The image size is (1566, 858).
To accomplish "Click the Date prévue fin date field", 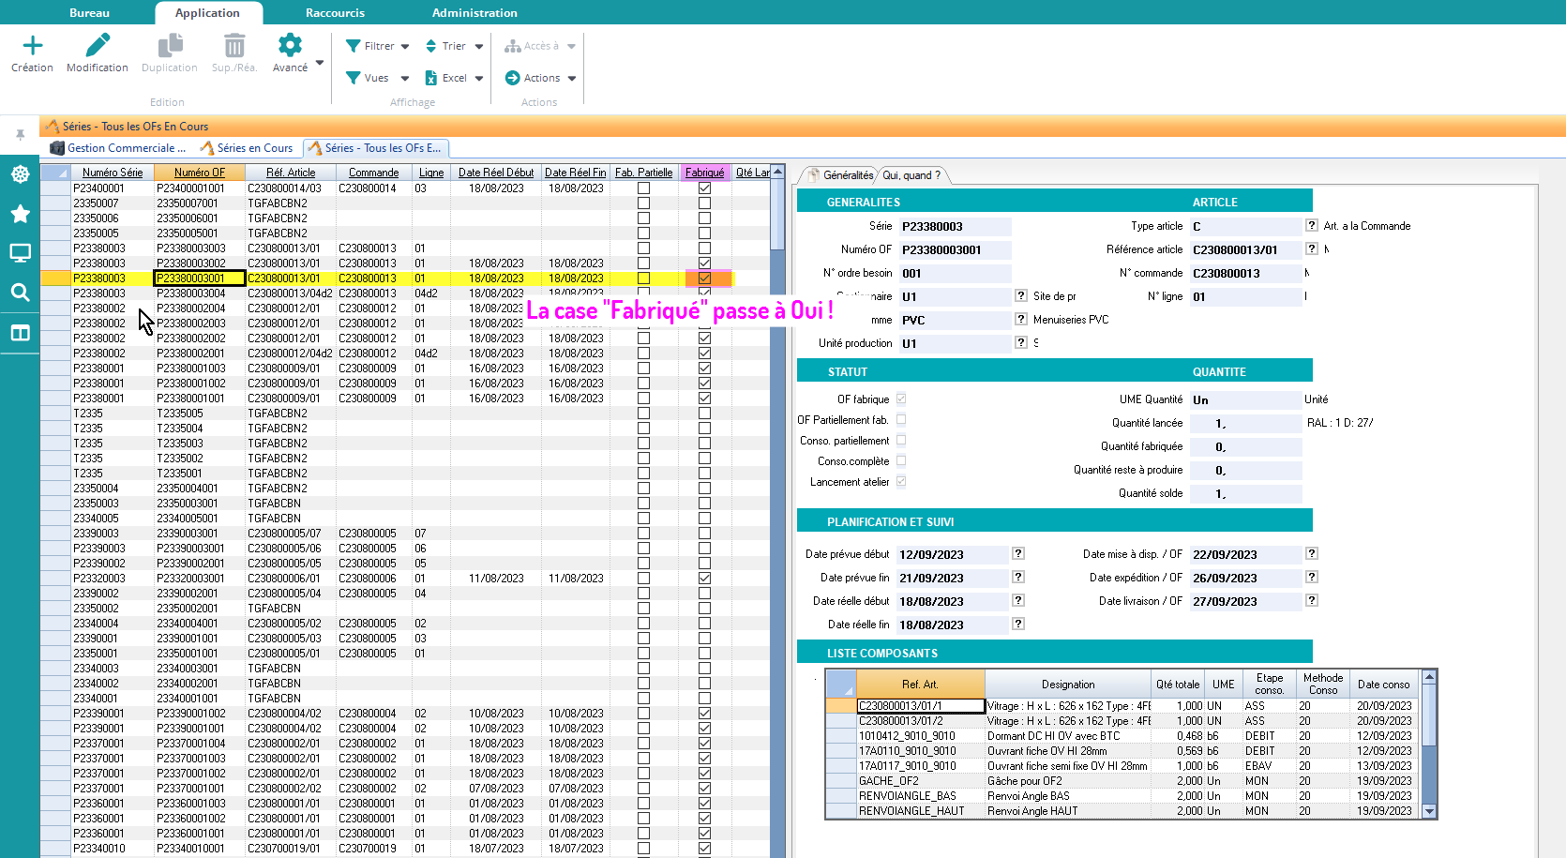I will (x=951, y=579).
